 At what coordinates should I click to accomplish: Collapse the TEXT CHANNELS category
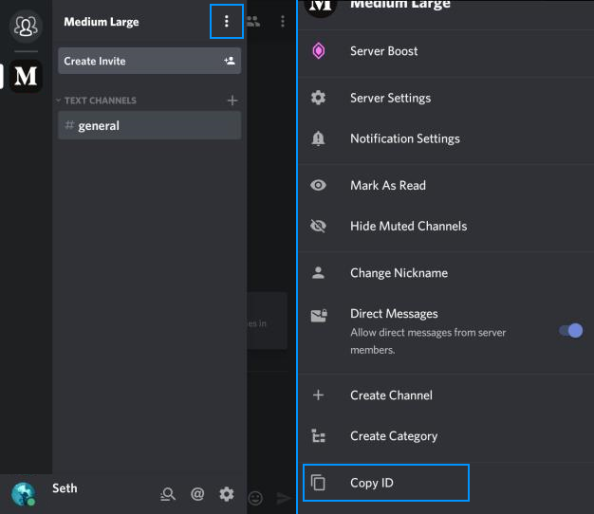pos(96,101)
